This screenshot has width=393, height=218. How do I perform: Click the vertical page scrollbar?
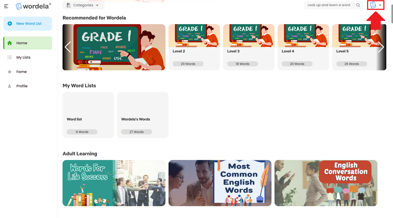391,13
